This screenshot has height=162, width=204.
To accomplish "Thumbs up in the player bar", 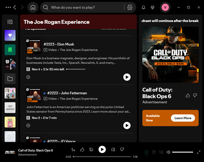I will click(82, 149).
